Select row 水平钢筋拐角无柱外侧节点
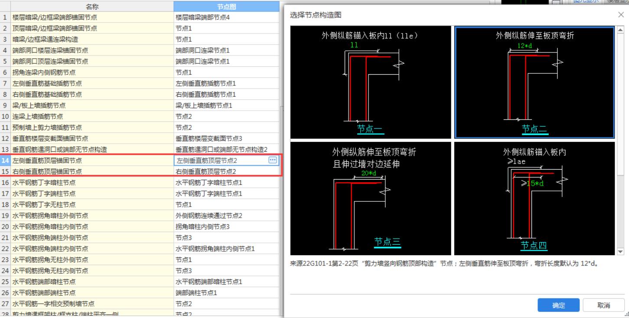629x318 pixels. (x=92, y=259)
